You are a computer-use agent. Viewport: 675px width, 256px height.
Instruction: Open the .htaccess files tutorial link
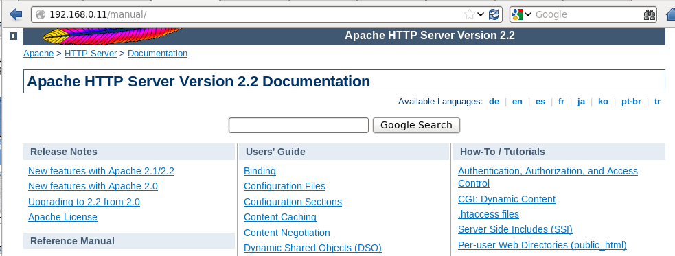[x=489, y=214]
